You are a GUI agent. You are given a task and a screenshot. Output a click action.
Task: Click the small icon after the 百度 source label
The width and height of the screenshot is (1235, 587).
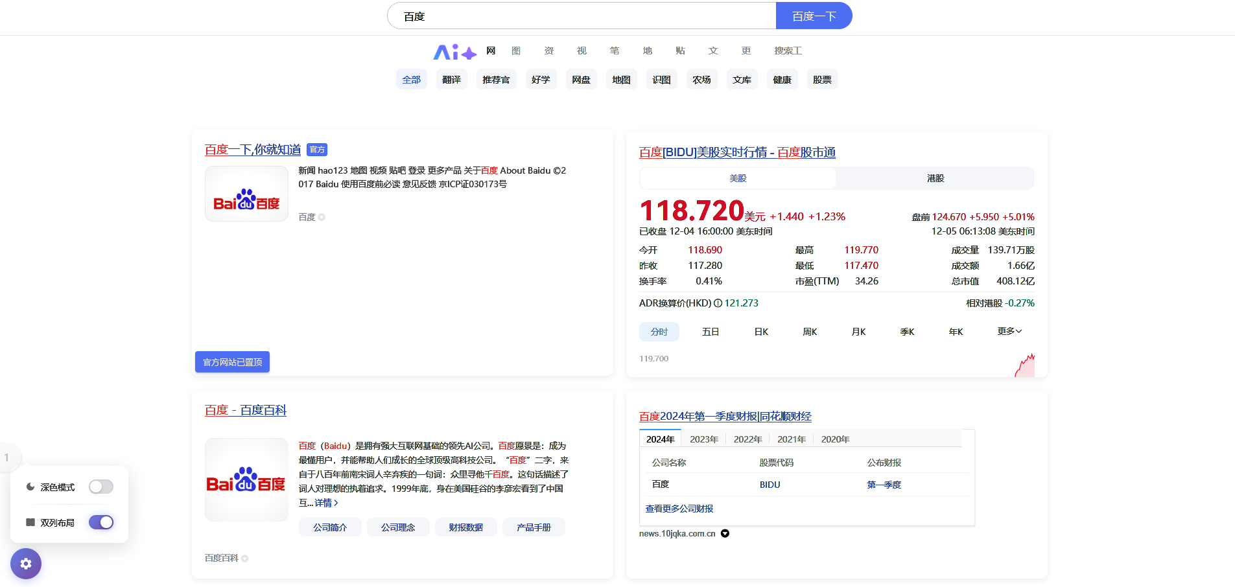pyautogui.click(x=322, y=217)
